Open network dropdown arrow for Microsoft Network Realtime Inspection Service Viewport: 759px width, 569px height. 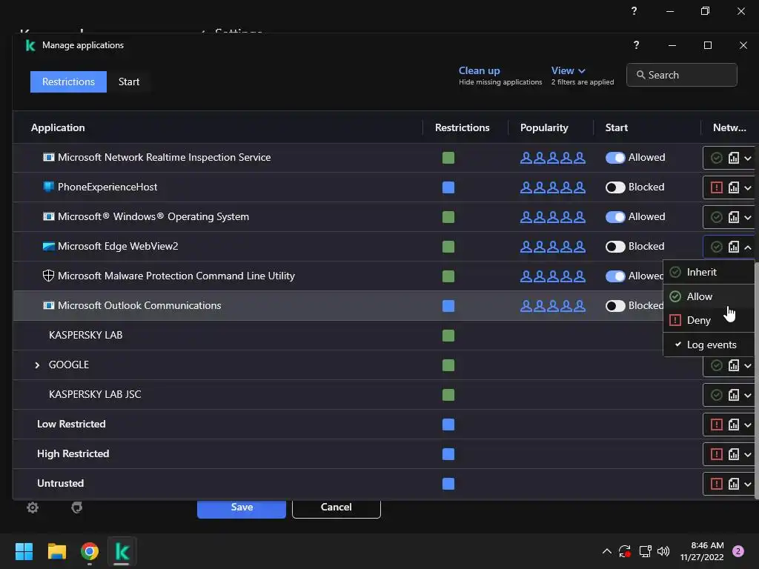tap(748, 159)
